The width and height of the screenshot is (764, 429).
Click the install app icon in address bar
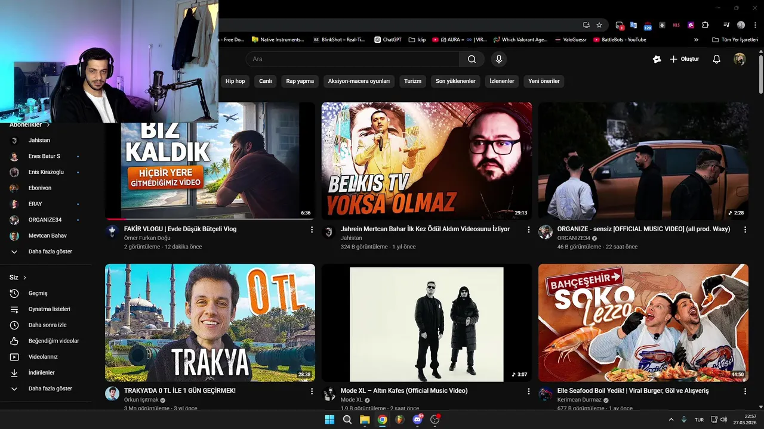[586, 25]
